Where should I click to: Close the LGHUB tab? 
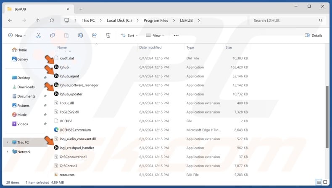[68, 9]
